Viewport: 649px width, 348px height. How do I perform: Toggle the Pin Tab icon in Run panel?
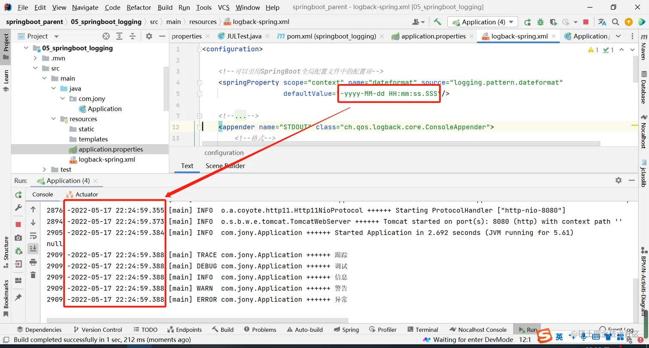pos(18,297)
